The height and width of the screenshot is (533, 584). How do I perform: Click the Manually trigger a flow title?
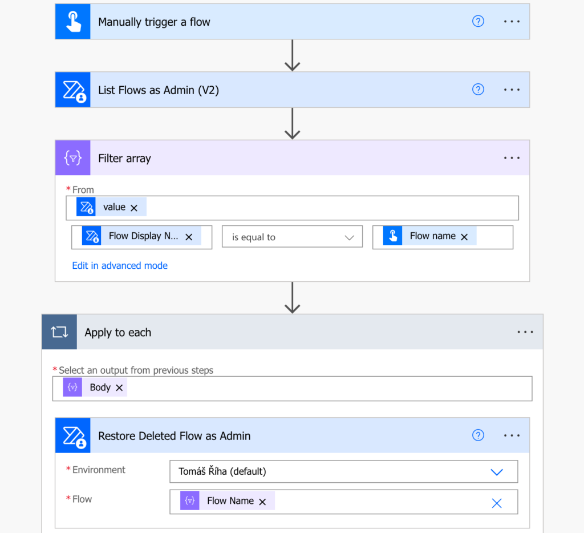pyautogui.click(x=154, y=22)
